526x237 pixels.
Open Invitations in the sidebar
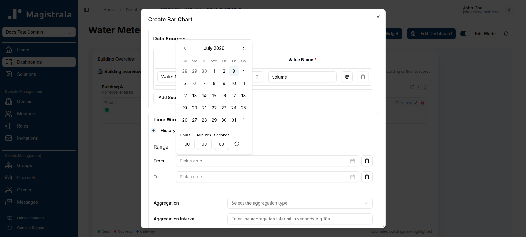(39, 138)
